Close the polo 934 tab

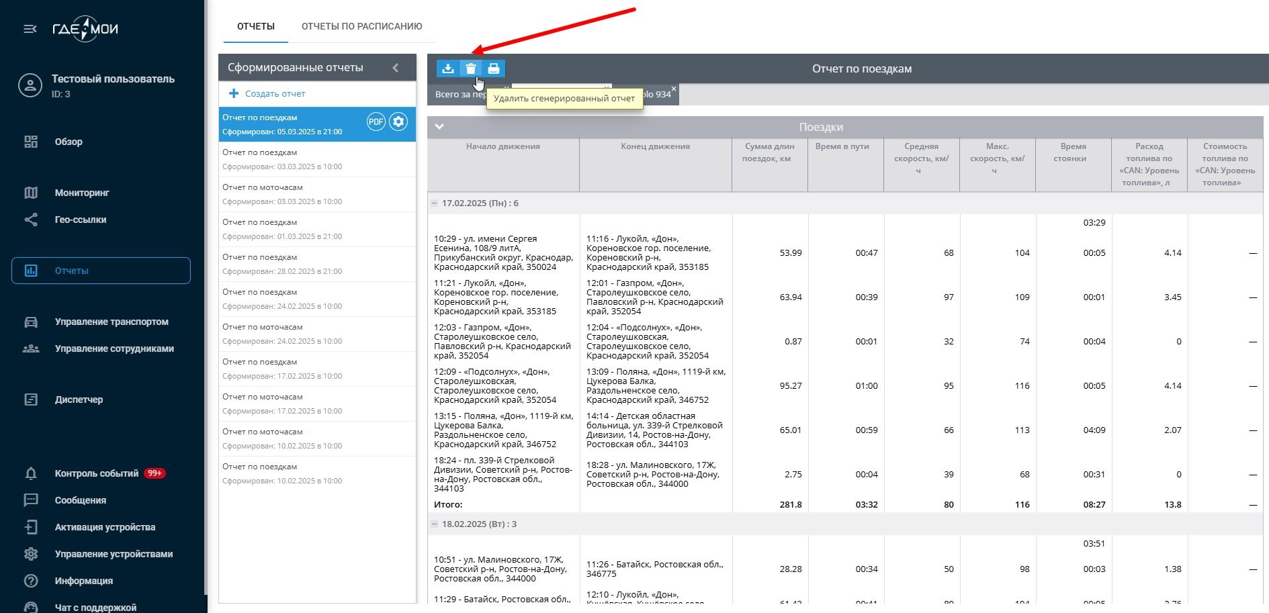pyautogui.click(x=674, y=89)
